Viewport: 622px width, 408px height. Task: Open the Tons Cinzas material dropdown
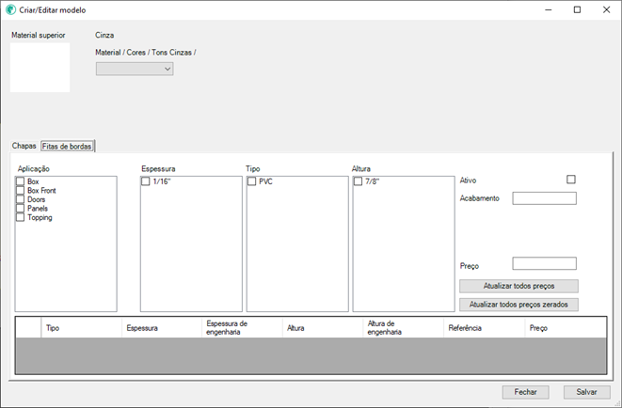click(x=135, y=69)
